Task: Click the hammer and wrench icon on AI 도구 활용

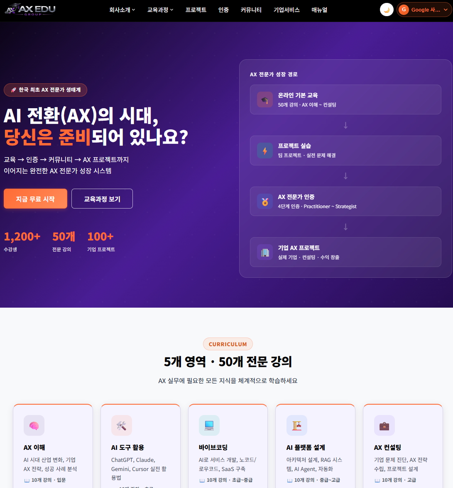Action: click(122, 425)
